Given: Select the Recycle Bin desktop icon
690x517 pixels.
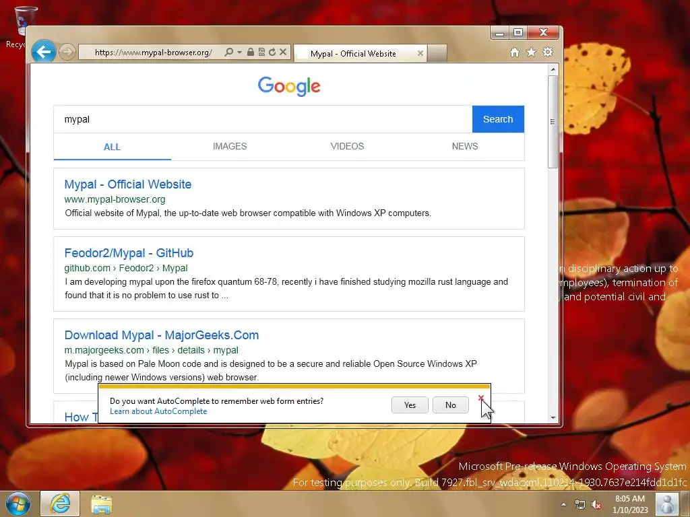Looking at the screenshot, I should coord(20,27).
